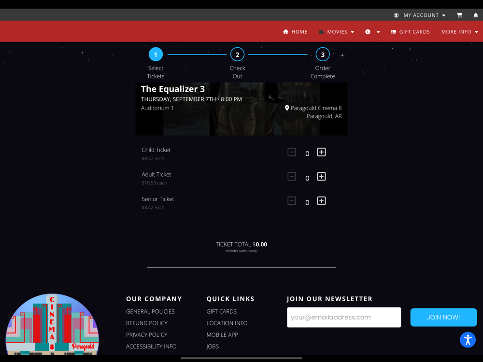Open Accessibility Info link

[x=151, y=346]
